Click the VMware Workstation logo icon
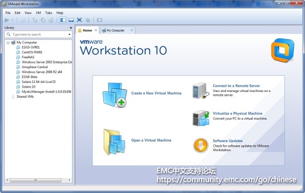The image size is (305, 193). pos(283,51)
